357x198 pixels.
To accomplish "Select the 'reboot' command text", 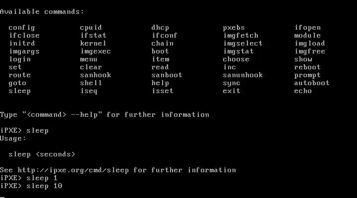I will 307,67.
